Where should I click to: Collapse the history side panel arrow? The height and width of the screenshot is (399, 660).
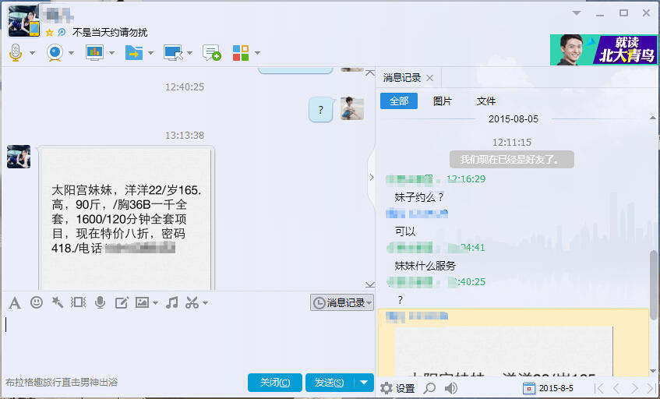coord(371,177)
